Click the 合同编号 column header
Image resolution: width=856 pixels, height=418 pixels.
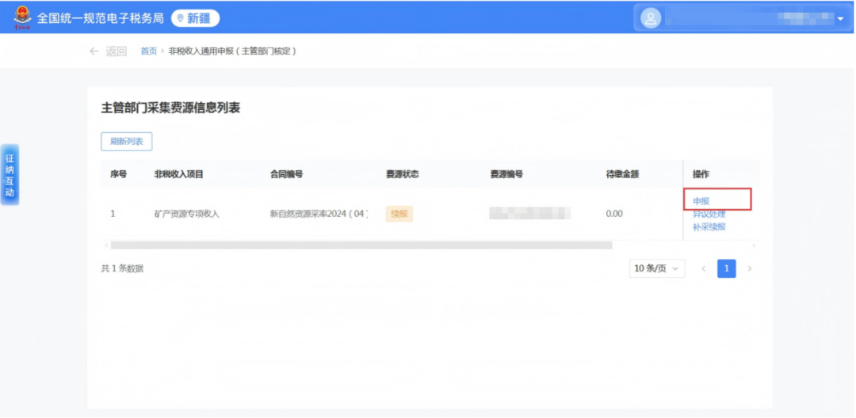[287, 174]
